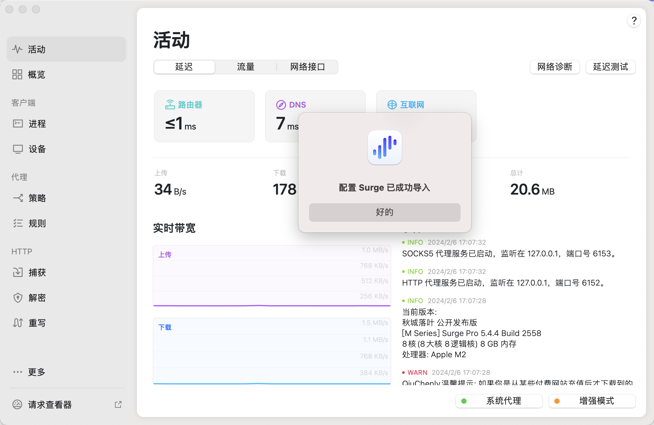Switch to the Network Interface tab

[x=307, y=67]
